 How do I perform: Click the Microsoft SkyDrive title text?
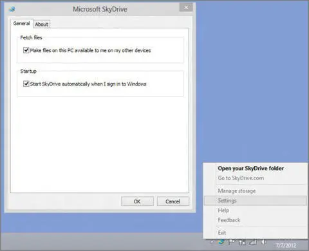[100, 9]
